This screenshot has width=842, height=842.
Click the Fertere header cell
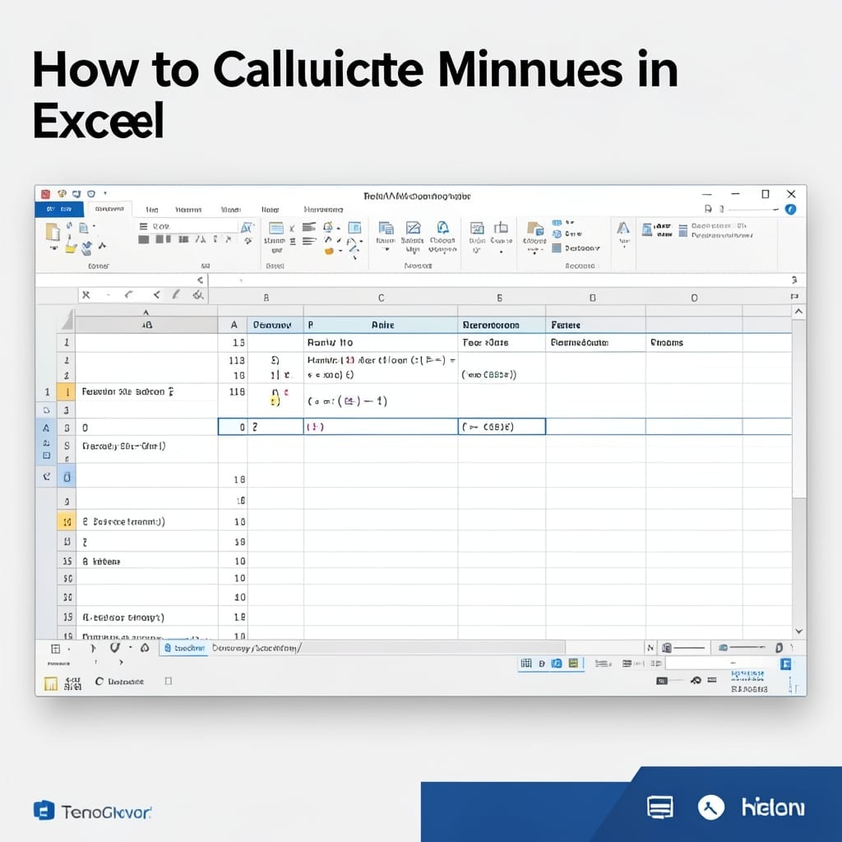tap(595, 325)
